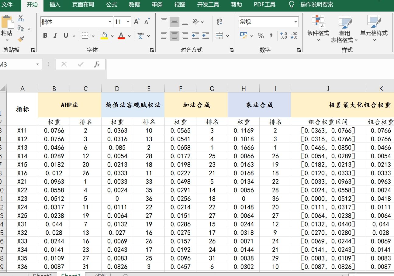Decrease font size with smaller A
The width and height of the screenshot is (394, 276).
(147, 22)
